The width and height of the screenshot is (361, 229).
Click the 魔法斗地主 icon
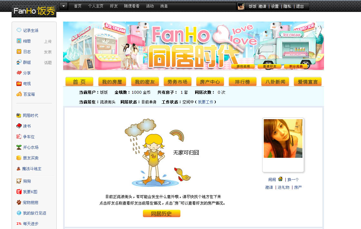[18, 168]
